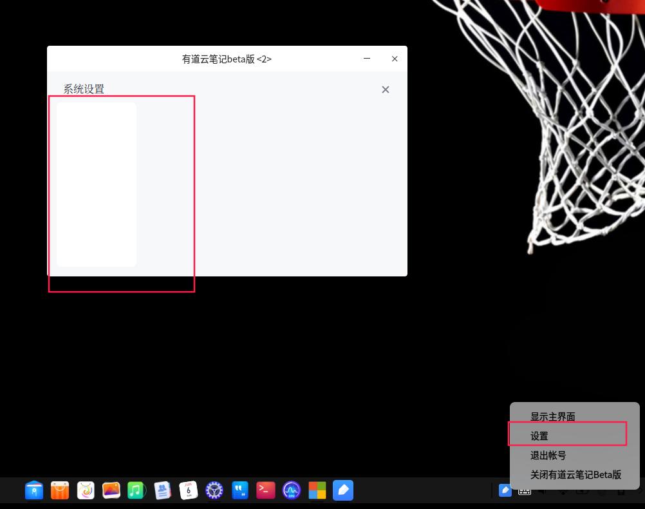Screen dimensions: 645x509
Task: Choose 显示主界面 from the tray menu
Action: click(552, 416)
